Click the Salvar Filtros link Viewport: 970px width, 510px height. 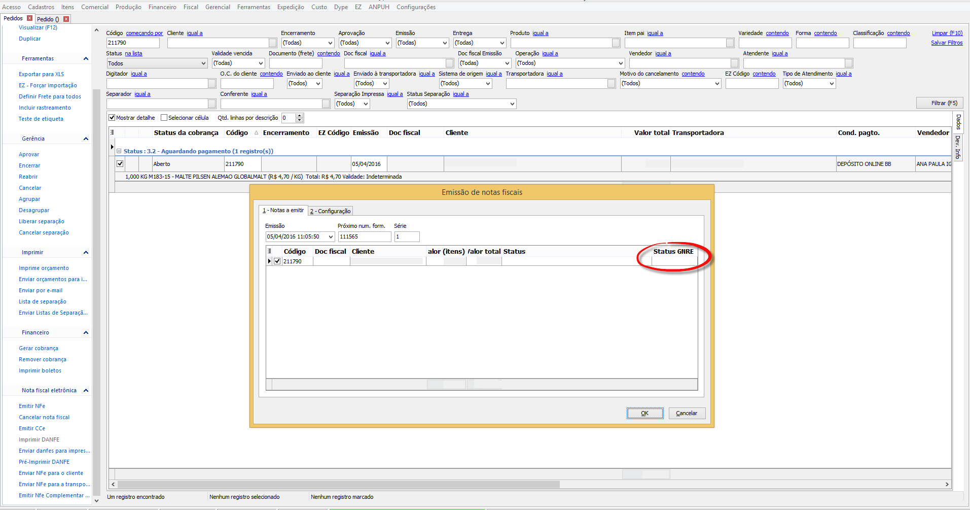coord(947,43)
